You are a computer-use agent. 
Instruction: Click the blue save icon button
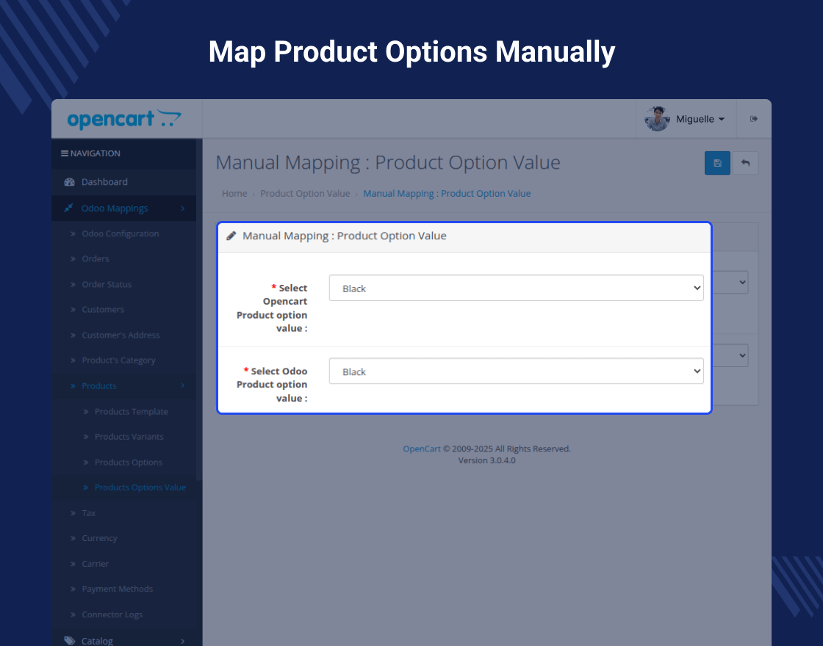tap(717, 163)
